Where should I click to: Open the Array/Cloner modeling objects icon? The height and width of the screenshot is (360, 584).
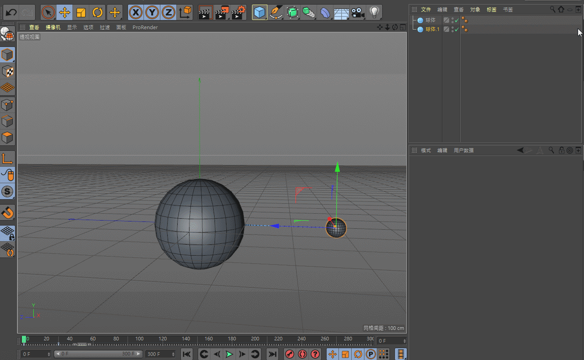point(309,12)
